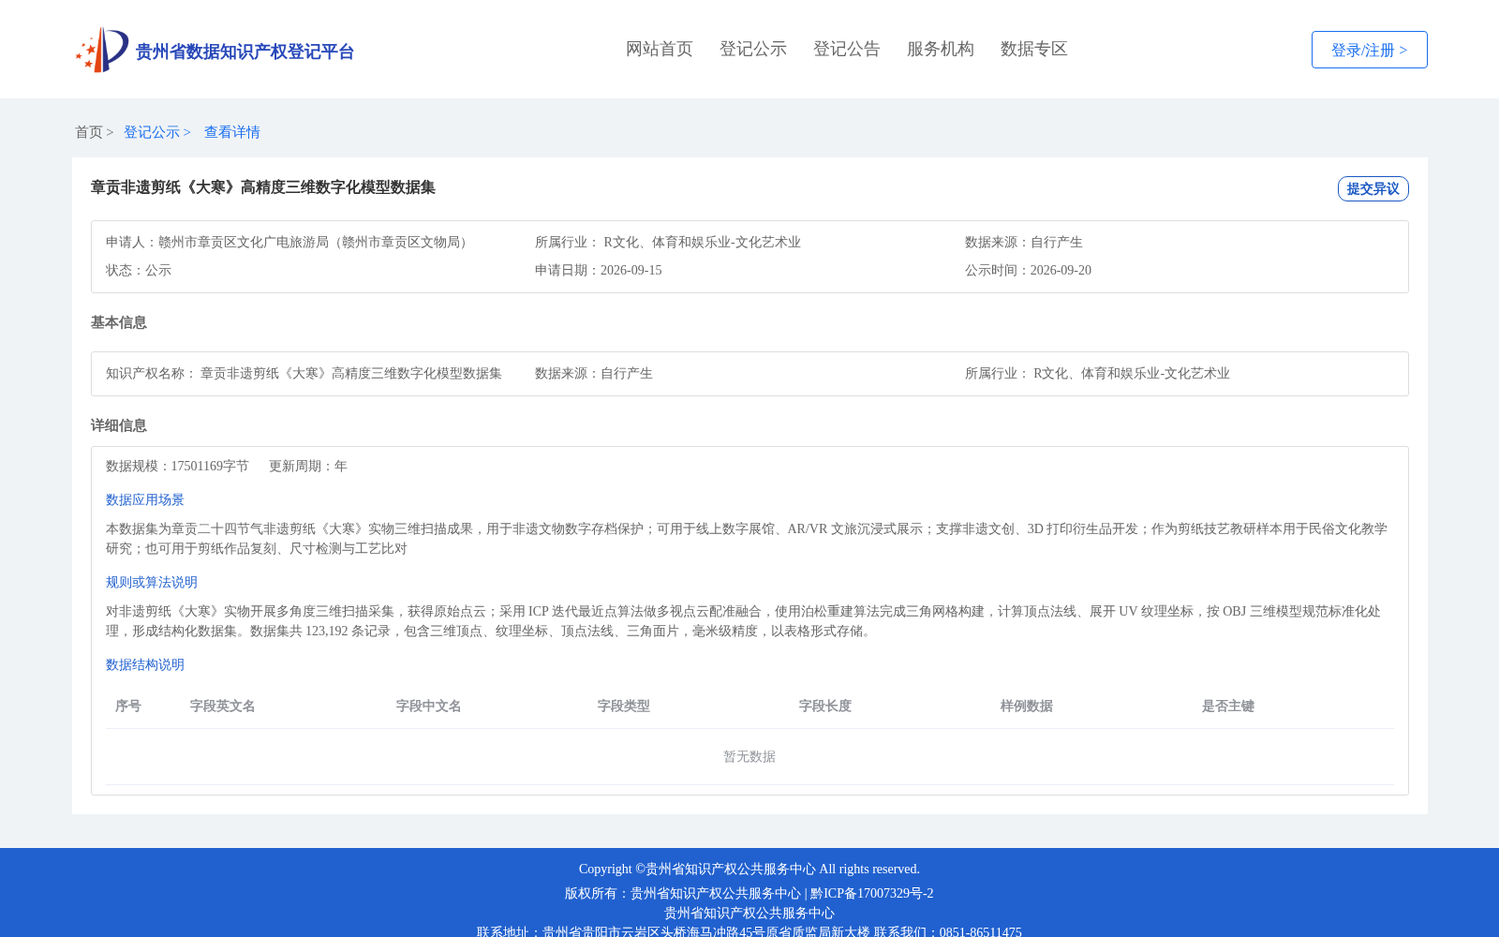
Task: Click the 字段长度 column header
Action: pos(825,706)
